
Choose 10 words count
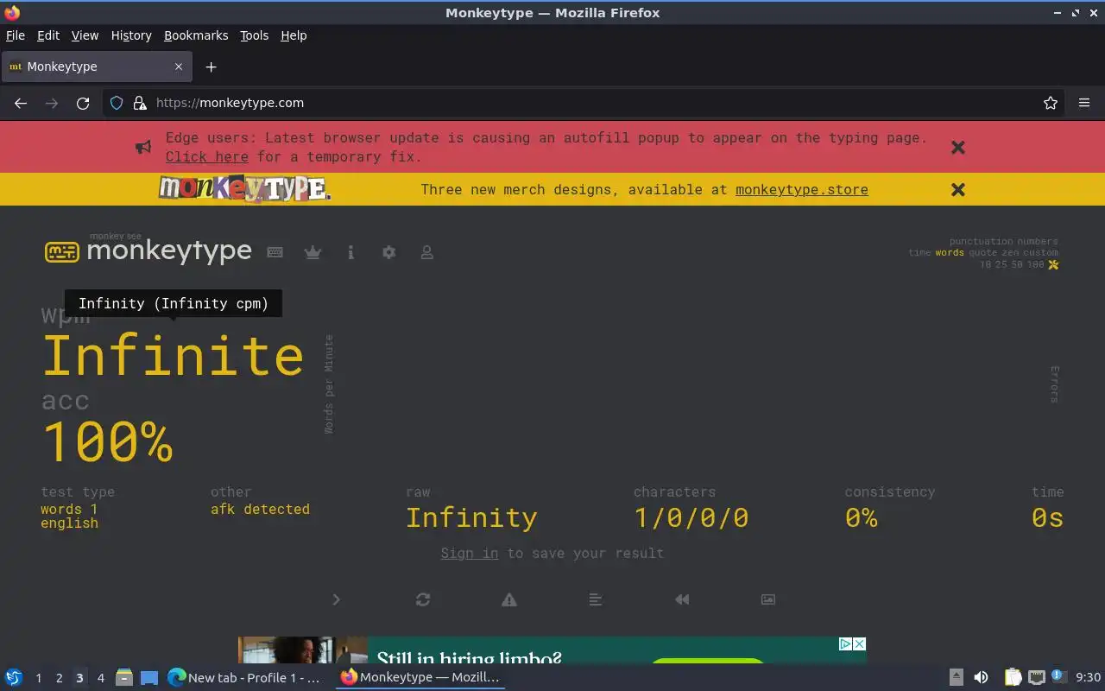tap(985, 265)
